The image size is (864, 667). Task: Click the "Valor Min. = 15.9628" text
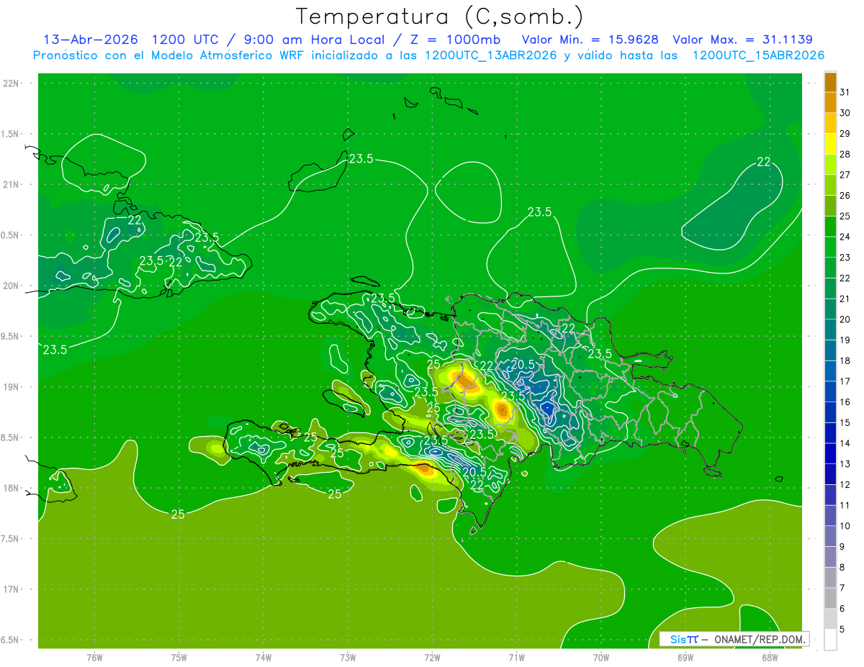(x=589, y=40)
